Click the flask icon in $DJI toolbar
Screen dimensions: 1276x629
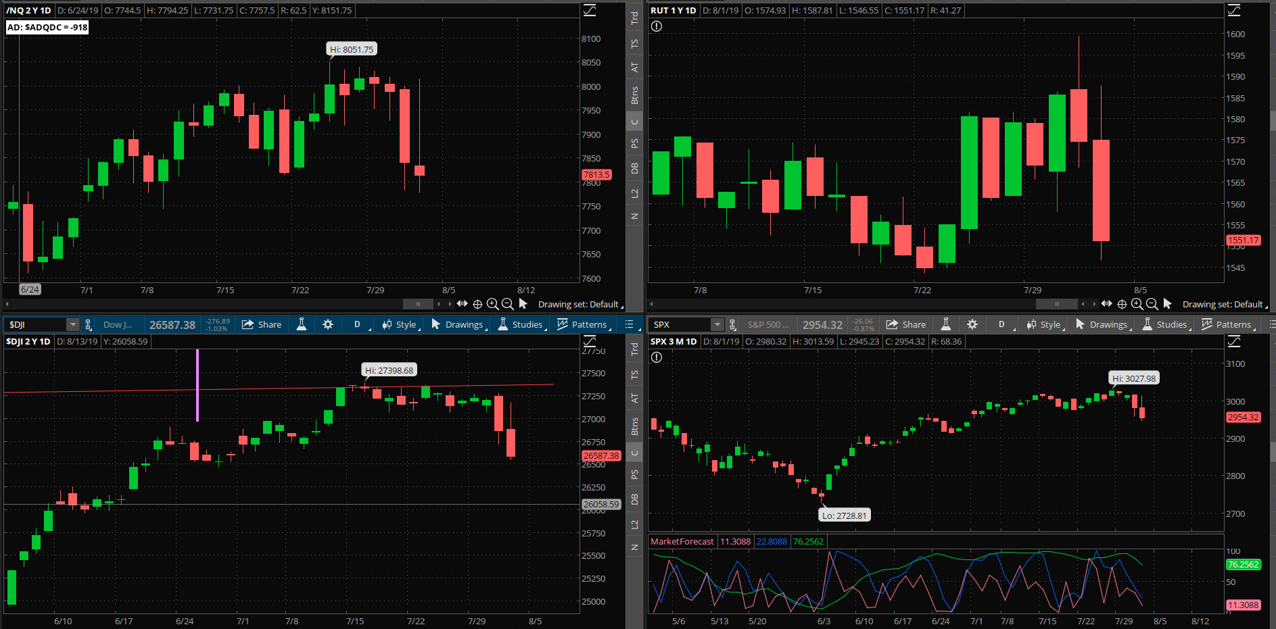[302, 324]
